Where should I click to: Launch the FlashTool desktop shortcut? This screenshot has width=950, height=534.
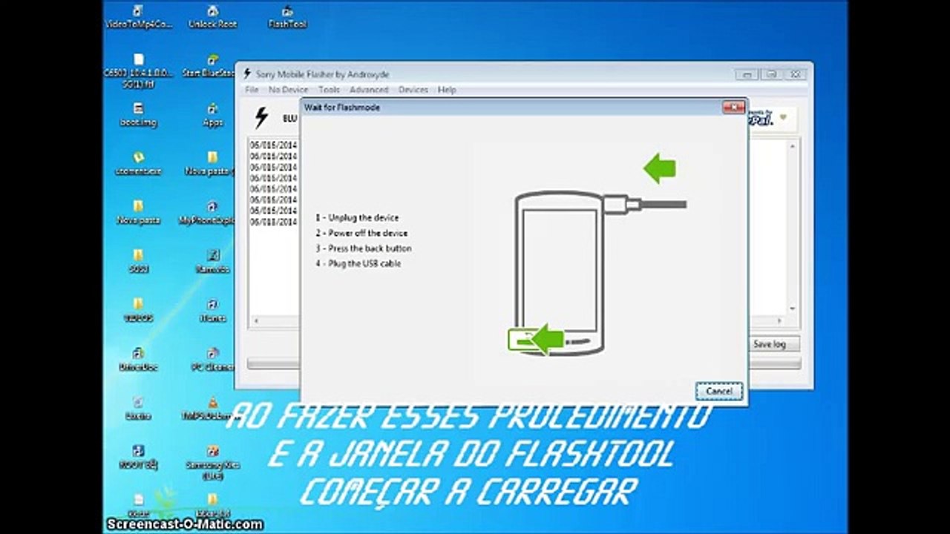(287, 16)
